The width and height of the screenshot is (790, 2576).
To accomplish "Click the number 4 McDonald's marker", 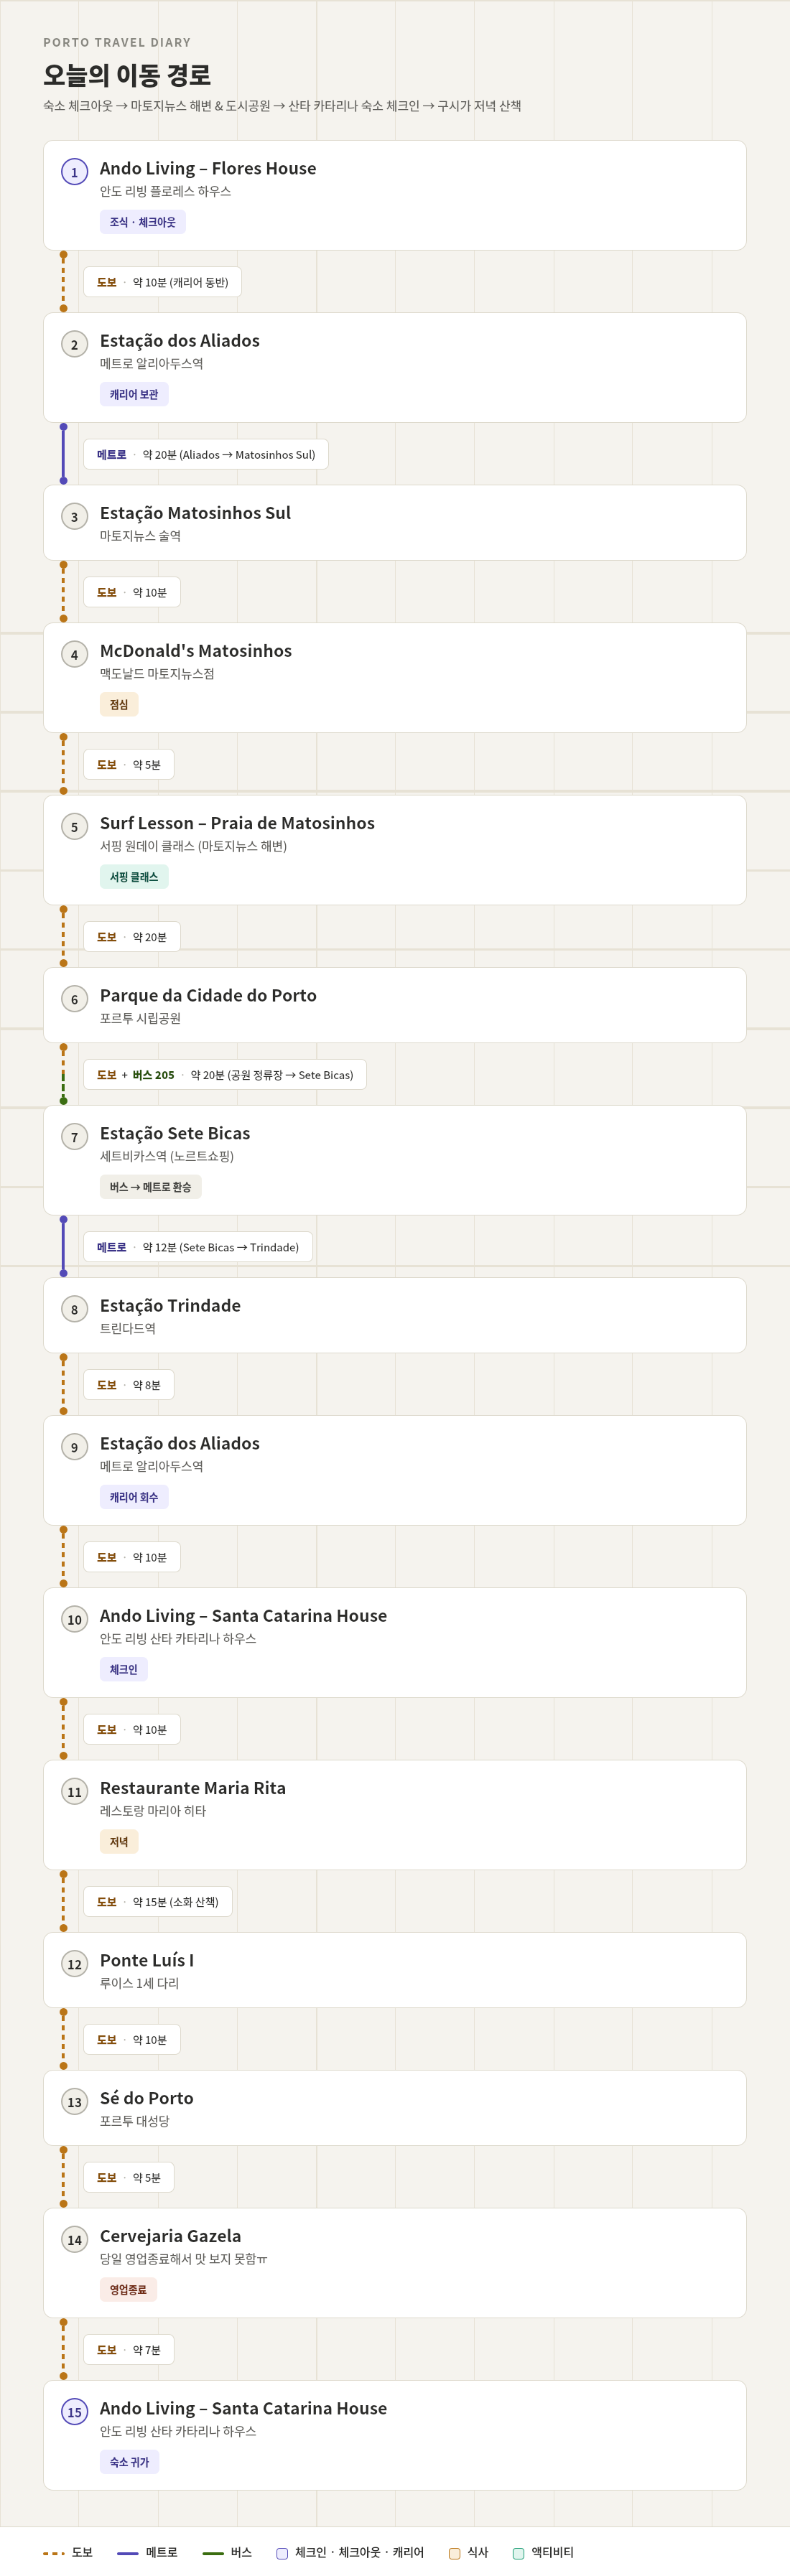I will coord(74,655).
